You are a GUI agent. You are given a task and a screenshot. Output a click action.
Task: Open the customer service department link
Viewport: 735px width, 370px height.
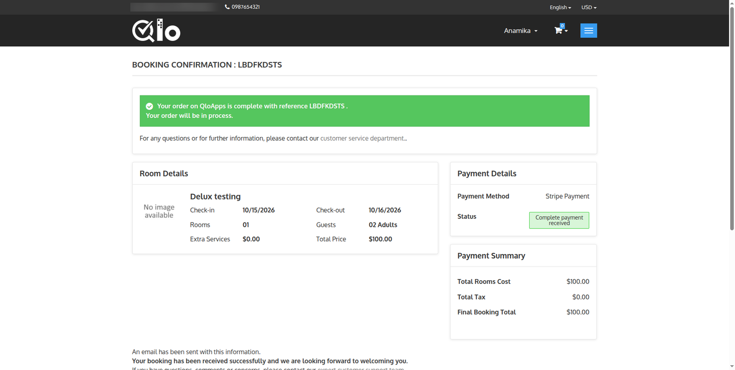pos(362,138)
